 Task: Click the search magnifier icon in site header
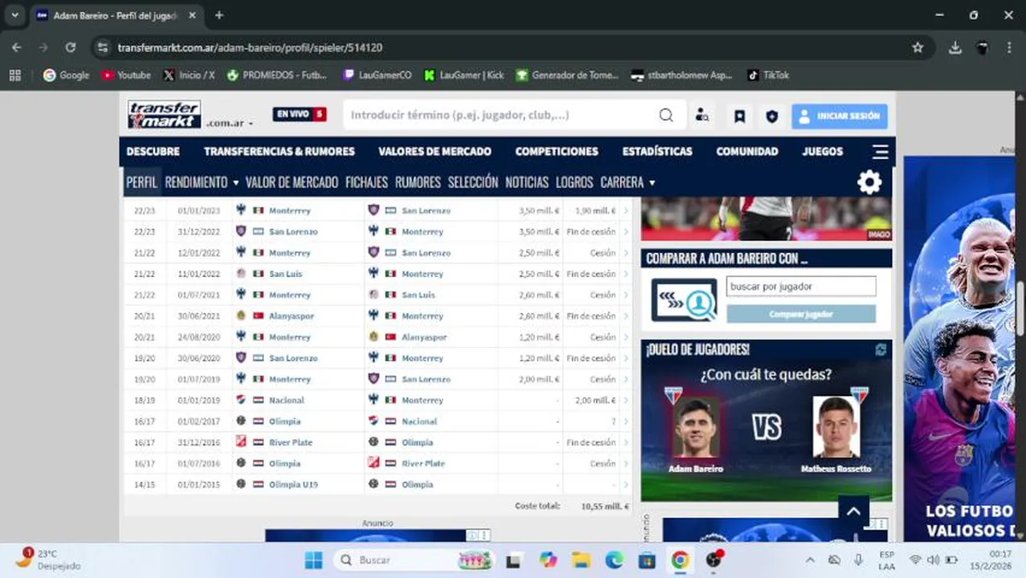click(666, 115)
